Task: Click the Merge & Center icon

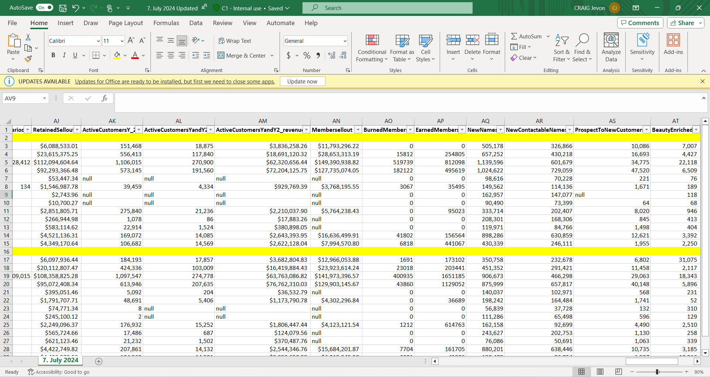Action: [x=221, y=55]
